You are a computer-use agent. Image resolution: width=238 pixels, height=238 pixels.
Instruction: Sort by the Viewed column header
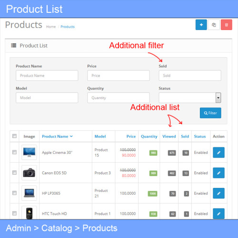pyautogui.click(x=169, y=137)
